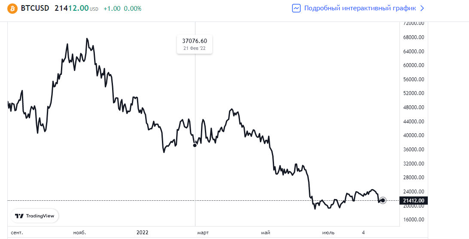Click the 21 Feb '22 data point dot
469x239 pixels.
tap(195, 145)
